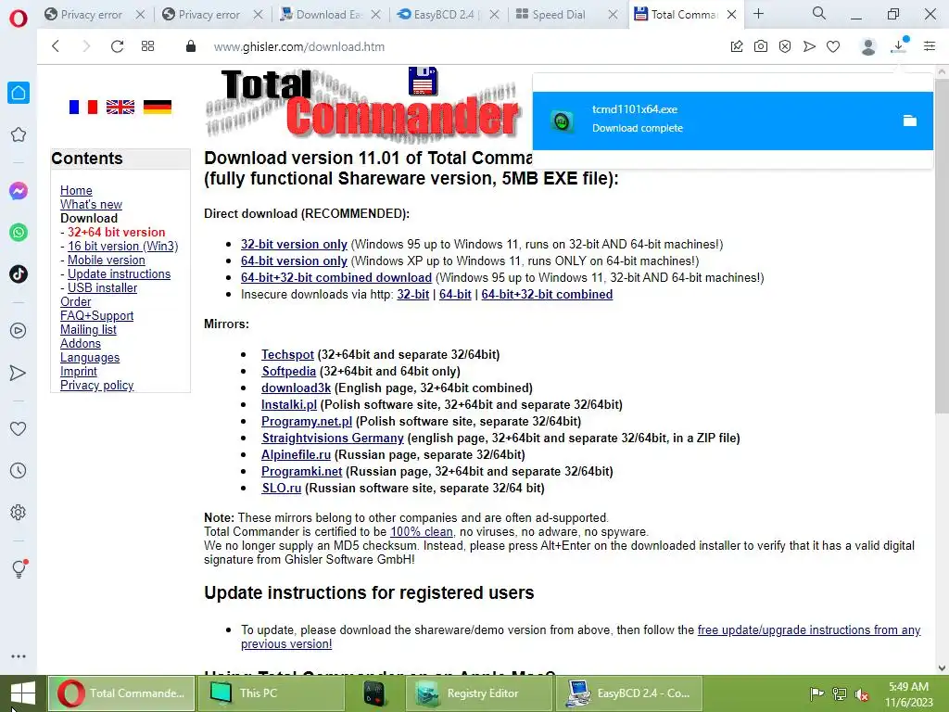Image resolution: width=949 pixels, height=712 pixels.
Task: Open the sidebar lightbulb tips icon
Action: click(19, 568)
